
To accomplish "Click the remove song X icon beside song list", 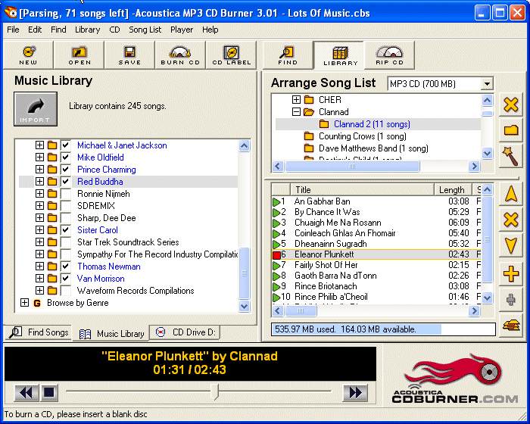I will (511, 220).
